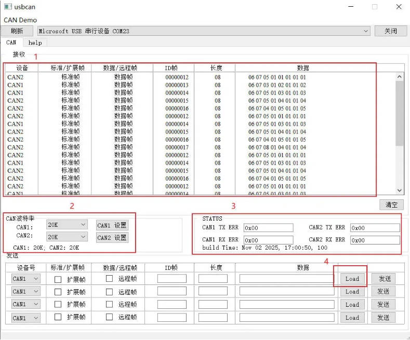Click the Load button in first send row
The width and height of the screenshot is (410, 340).
352,279
